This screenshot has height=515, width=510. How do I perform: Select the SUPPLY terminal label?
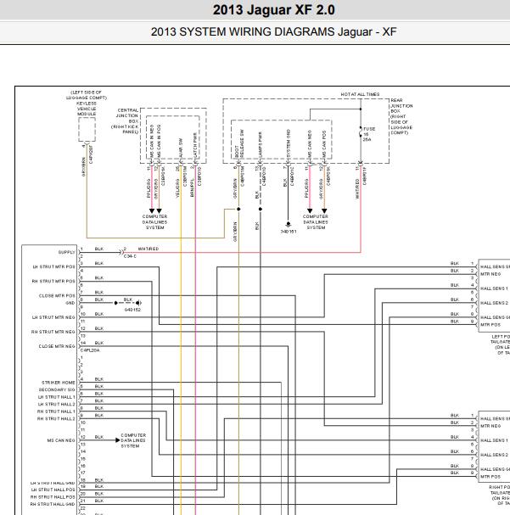pyautogui.click(x=67, y=252)
